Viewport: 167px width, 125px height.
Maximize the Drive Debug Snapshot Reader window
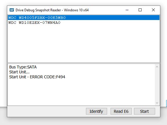point(140,10)
